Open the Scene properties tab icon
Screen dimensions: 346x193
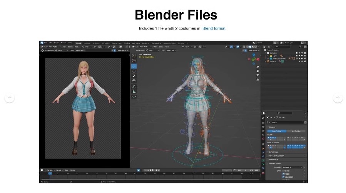(263, 135)
